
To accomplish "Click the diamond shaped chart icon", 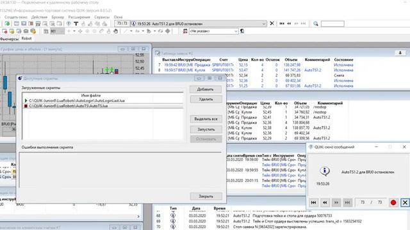I will (x=168, y=31).
